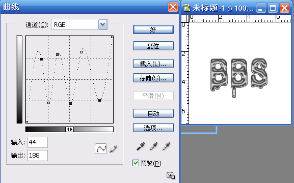Select the filled black curve control point
Viewport: 294px width, 183px height.
click(42, 59)
